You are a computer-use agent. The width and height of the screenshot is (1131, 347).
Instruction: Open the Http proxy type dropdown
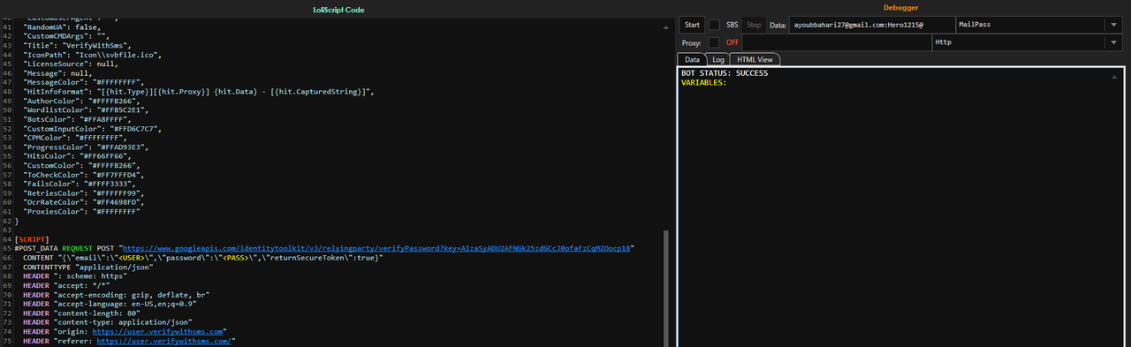click(x=1113, y=42)
